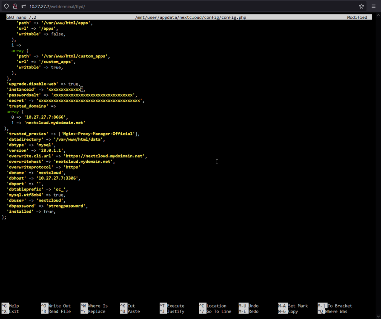The image size is (381, 319).
Task: Click the M-6 Copy shortcut
Action: point(288,311)
